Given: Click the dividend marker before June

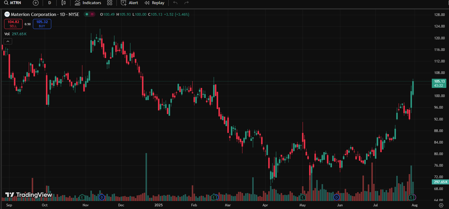Looking at the screenshot, I should 336,197.
